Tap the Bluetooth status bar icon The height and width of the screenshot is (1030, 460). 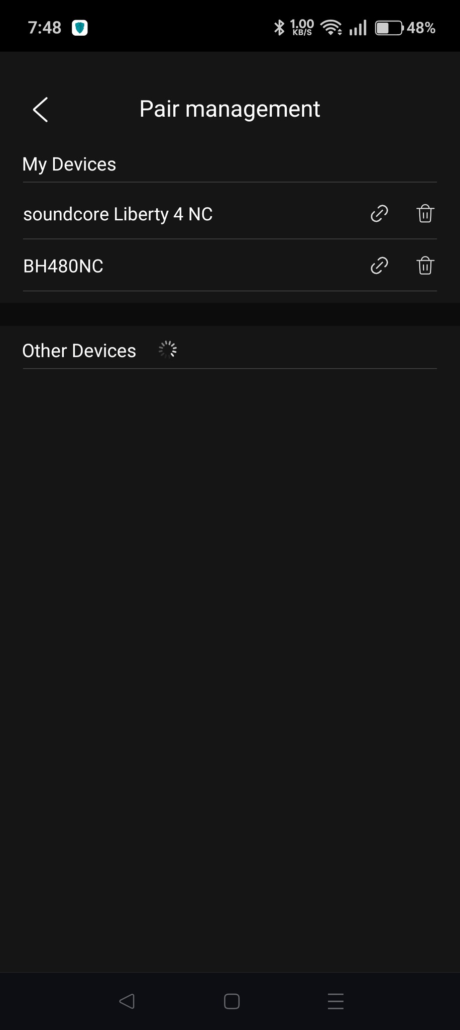point(279,27)
